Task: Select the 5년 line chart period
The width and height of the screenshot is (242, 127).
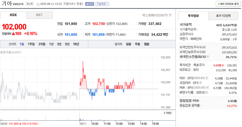Action: (x=67, y=44)
